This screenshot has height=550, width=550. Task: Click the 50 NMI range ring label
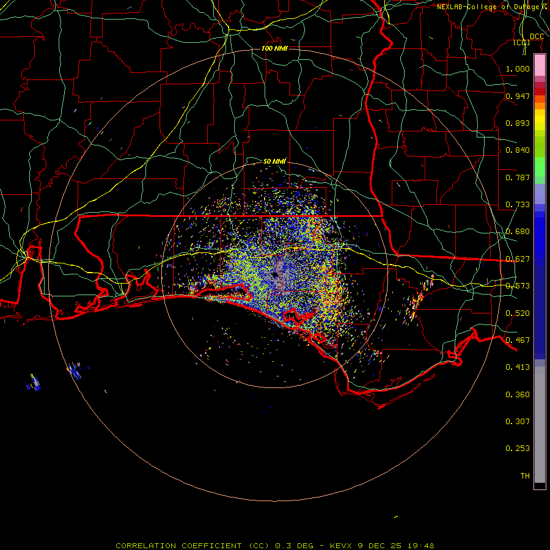(x=274, y=161)
